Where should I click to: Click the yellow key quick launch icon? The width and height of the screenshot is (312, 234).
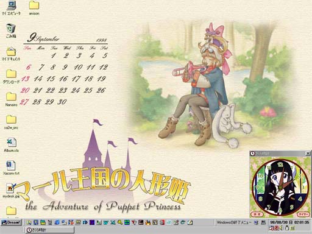click(x=120, y=222)
